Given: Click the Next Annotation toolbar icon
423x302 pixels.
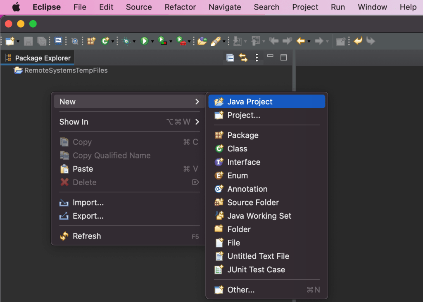Looking at the screenshot, I should [237, 41].
